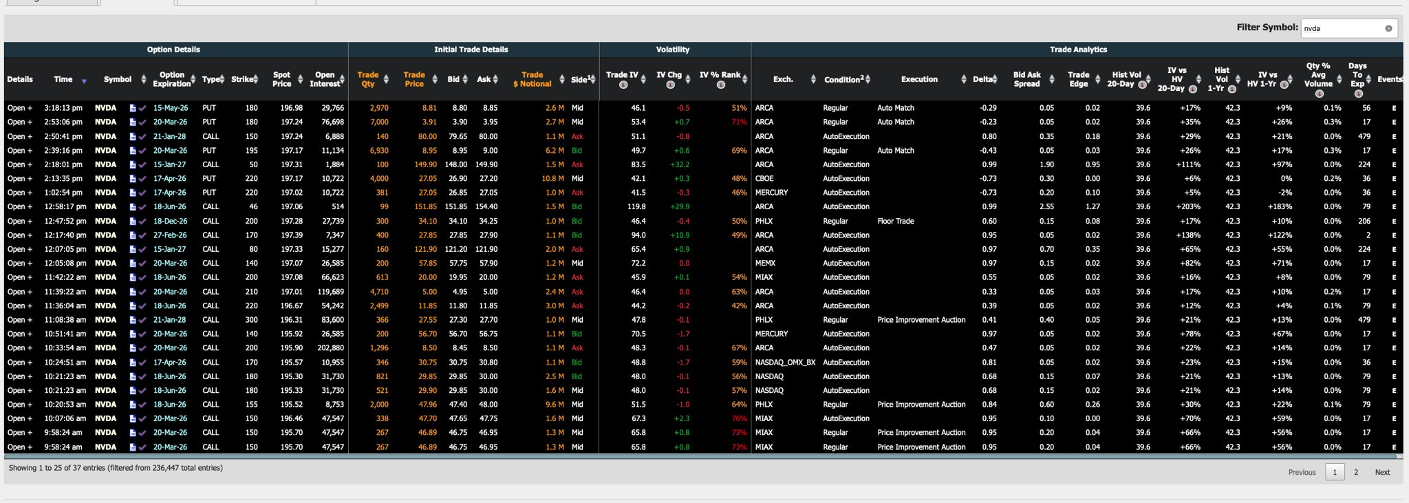1409x503 pixels.
Task: Expand Open + details for the 2:18:01 pm trade
Action: coord(19,164)
